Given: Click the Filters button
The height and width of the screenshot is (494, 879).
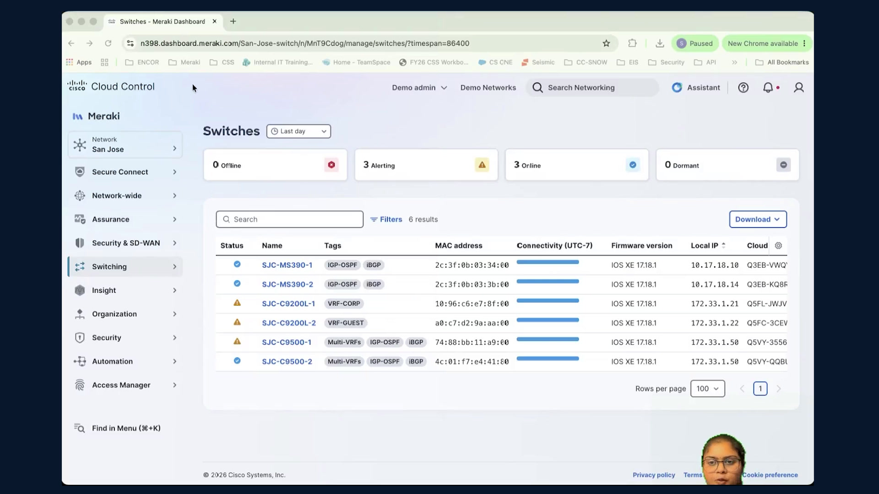Looking at the screenshot, I should click(x=386, y=219).
